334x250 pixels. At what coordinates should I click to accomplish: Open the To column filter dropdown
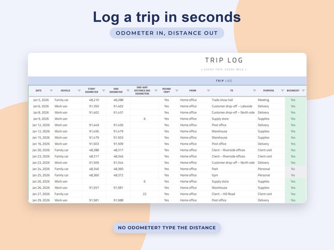point(254,91)
